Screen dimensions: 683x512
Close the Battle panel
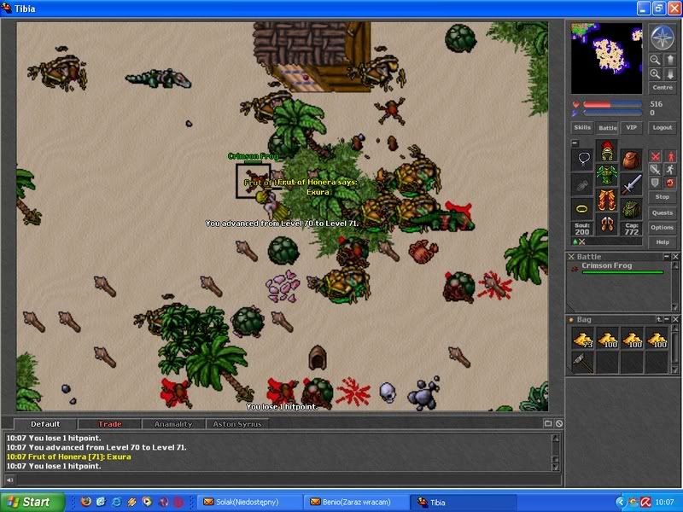coord(675,257)
